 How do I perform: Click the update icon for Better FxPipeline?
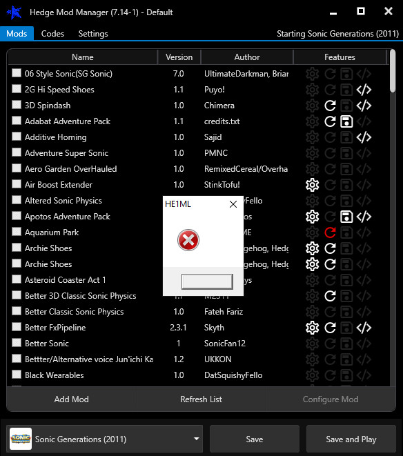click(x=330, y=328)
